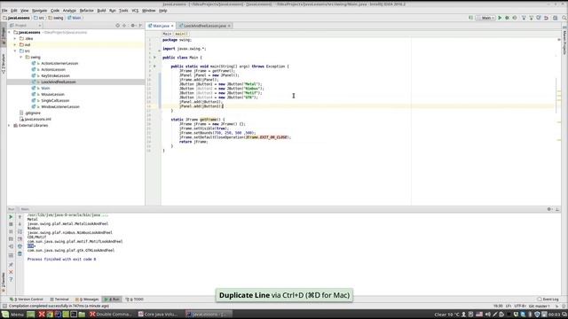Open the Terminal tool tab
This screenshot has height=319, width=568.
tap(59, 300)
